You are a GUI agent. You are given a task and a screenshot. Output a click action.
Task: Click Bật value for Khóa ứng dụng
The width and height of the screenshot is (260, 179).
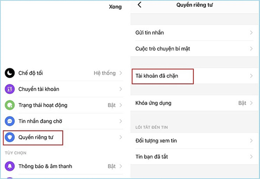click(x=242, y=103)
